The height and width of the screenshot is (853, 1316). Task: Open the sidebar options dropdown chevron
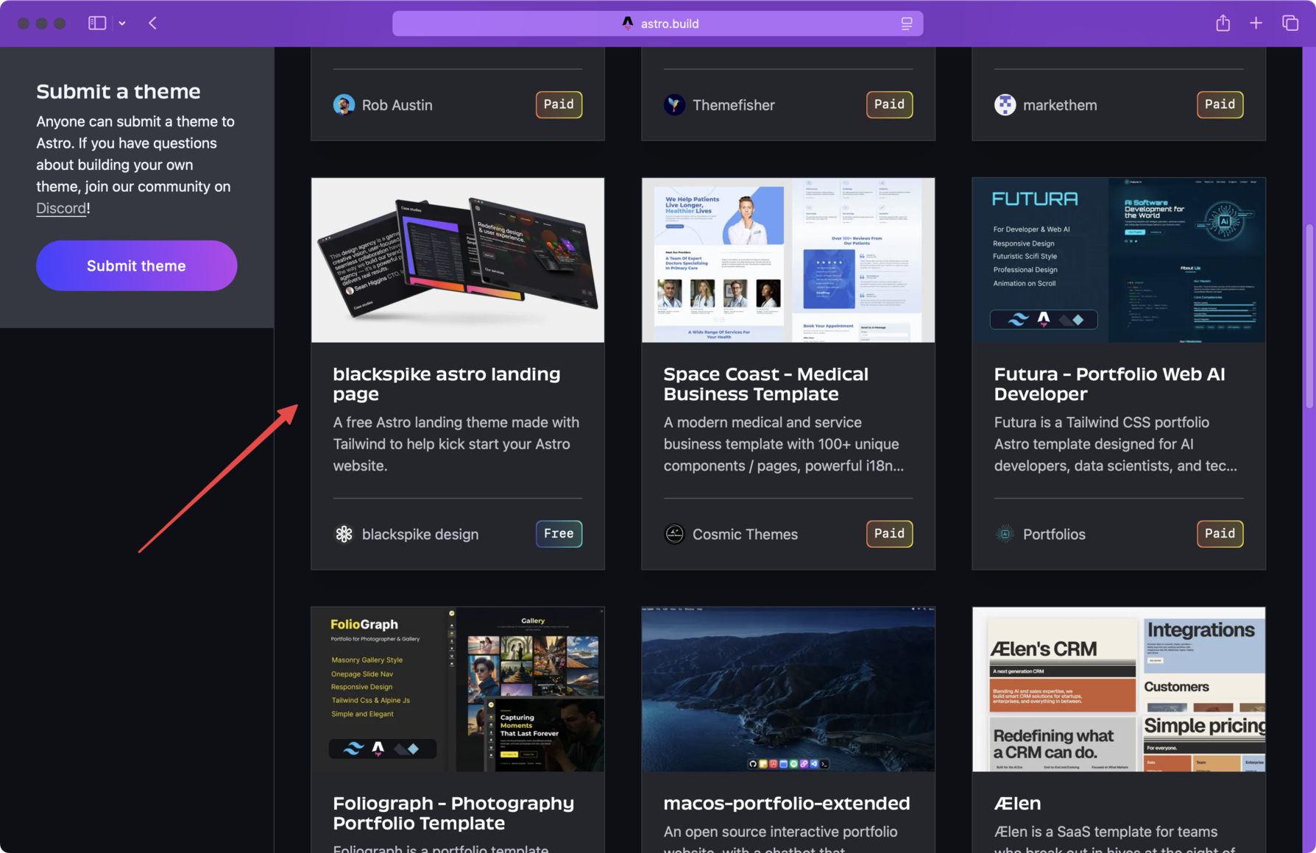(x=122, y=24)
